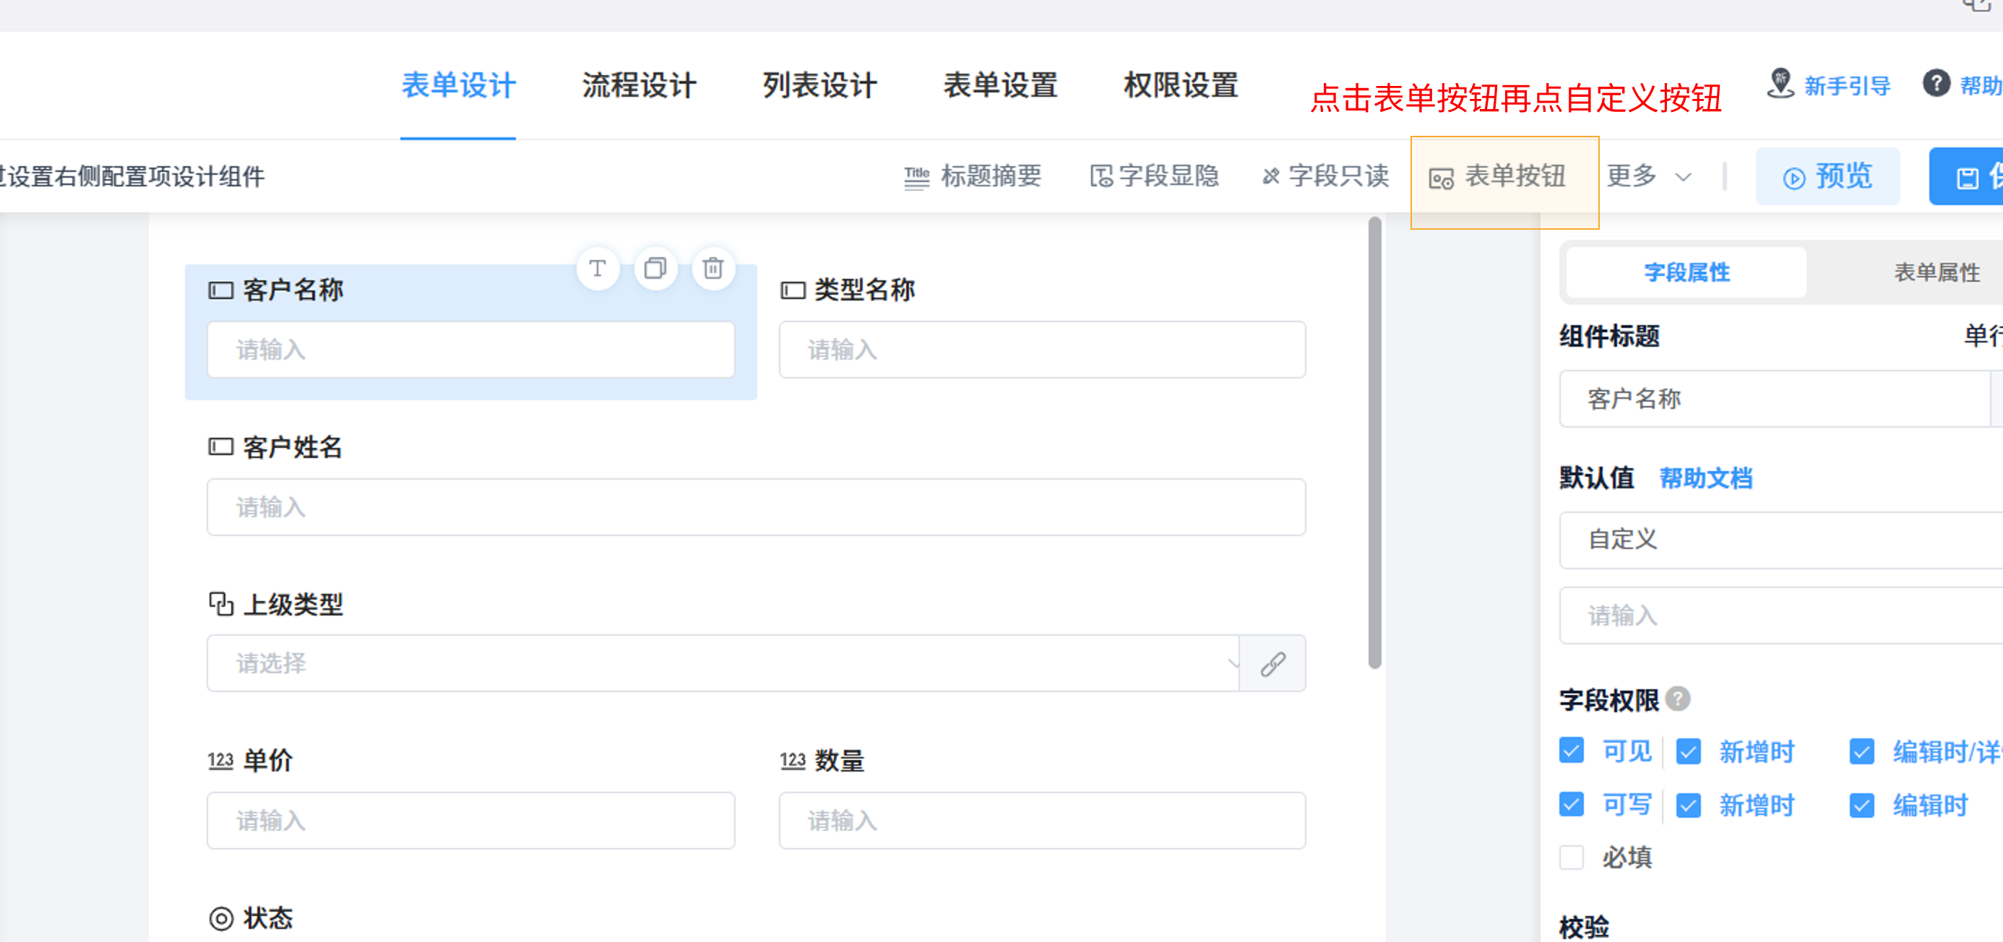Click the 123 number icon beside 单价

pos(221,760)
